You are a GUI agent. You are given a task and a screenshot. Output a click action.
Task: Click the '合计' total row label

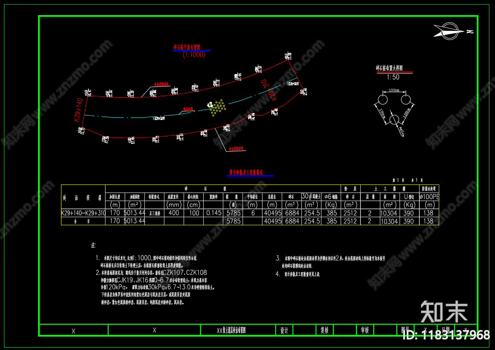83,221
